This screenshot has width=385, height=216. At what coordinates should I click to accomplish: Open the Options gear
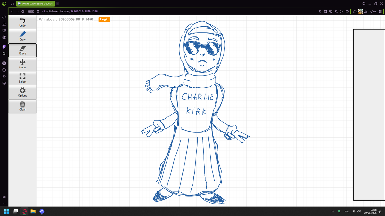point(22,92)
